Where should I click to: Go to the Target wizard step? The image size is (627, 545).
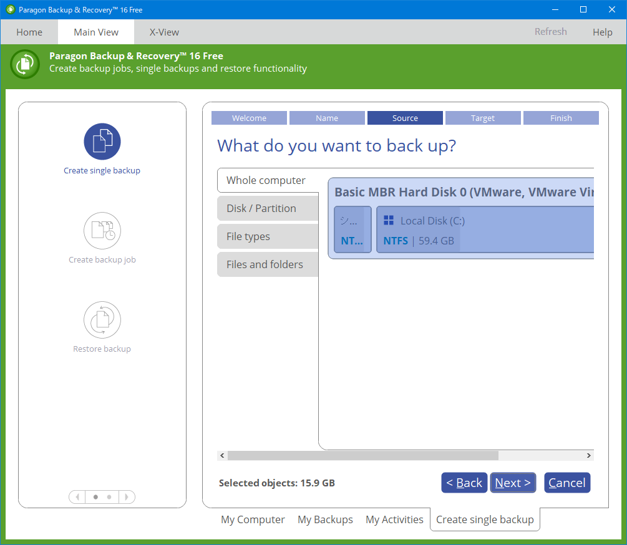click(483, 118)
